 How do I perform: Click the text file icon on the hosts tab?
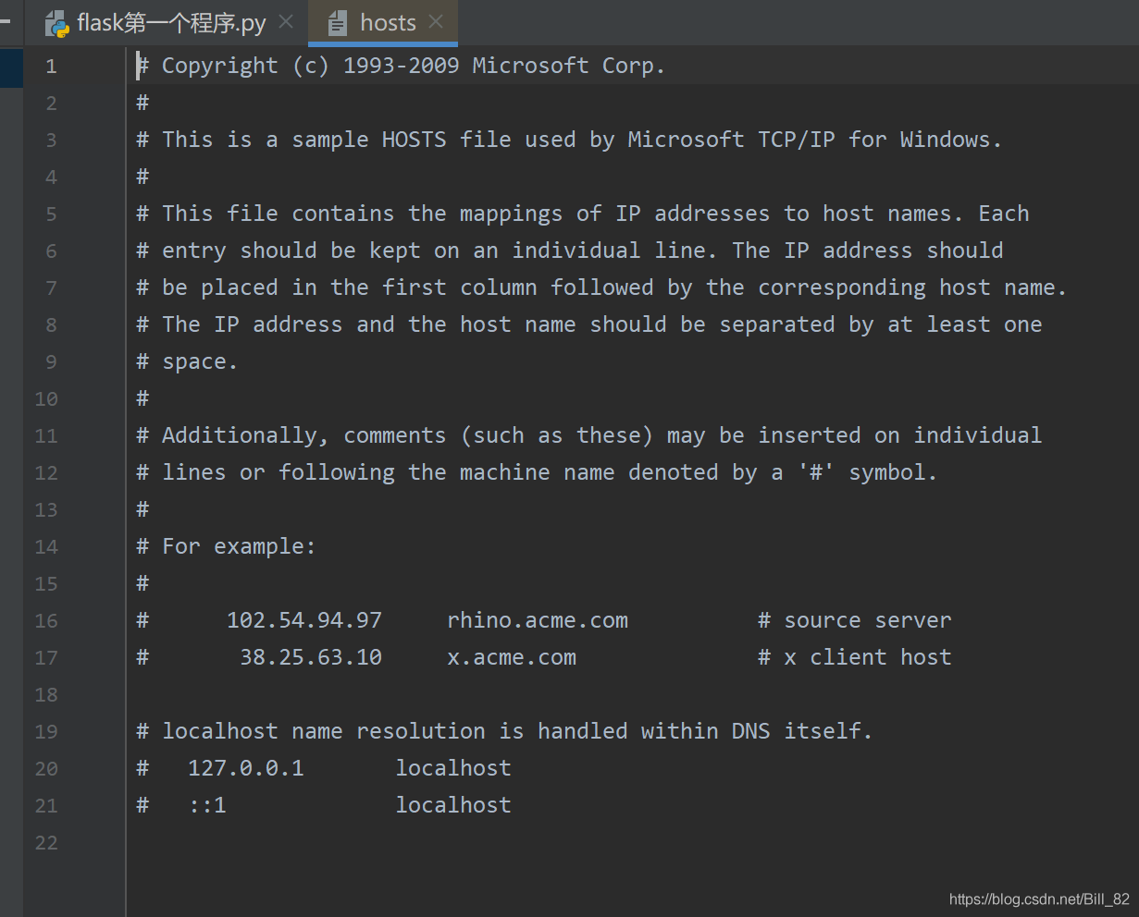tap(338, 23)
